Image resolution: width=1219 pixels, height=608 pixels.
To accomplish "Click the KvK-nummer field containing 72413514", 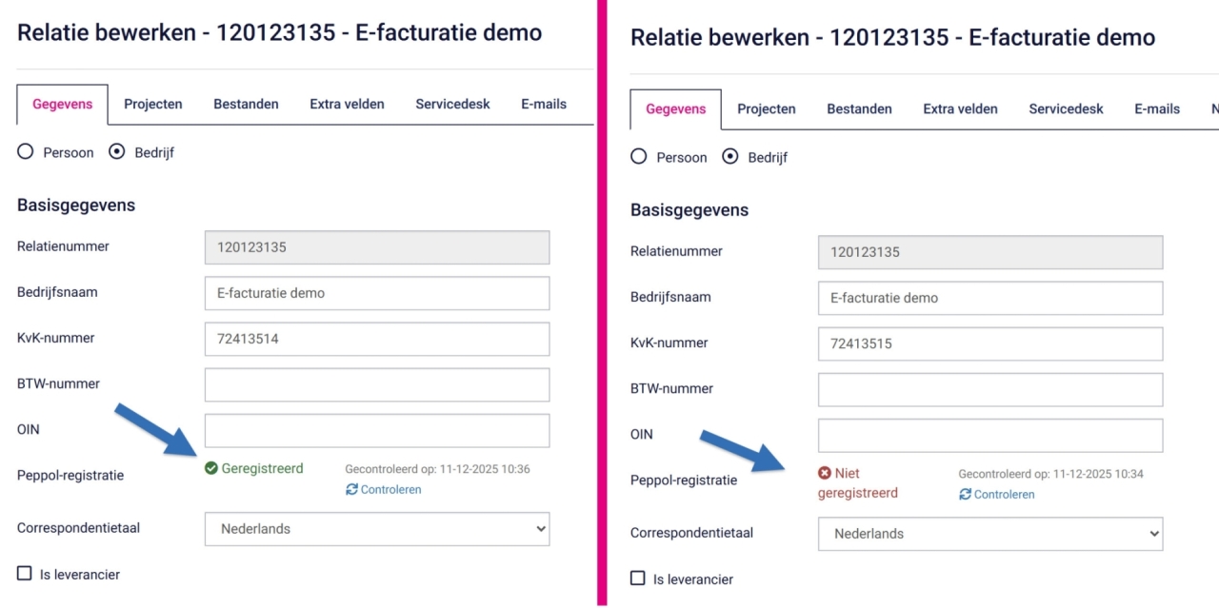I will [x=377, y=339].
